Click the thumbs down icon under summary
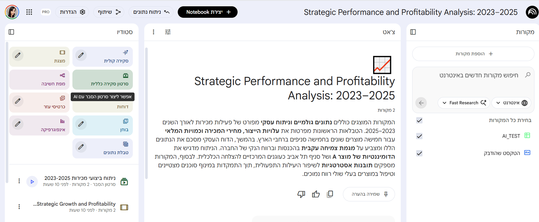Screen dimensions: 539x222 (x=301, y=194)
